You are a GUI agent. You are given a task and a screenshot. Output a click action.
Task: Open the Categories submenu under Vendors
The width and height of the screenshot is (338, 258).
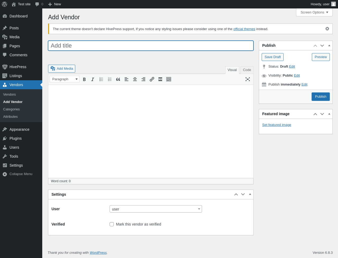click(x=11, y=109)
